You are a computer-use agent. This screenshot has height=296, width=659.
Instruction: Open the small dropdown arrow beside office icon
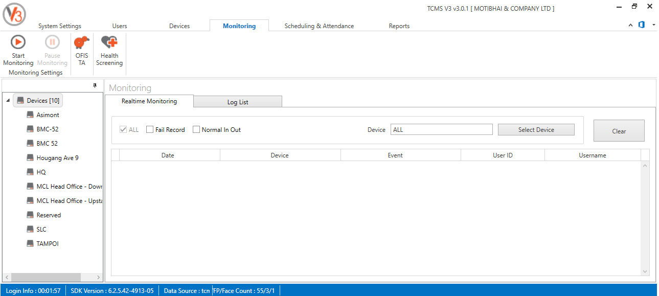(654, 25)
